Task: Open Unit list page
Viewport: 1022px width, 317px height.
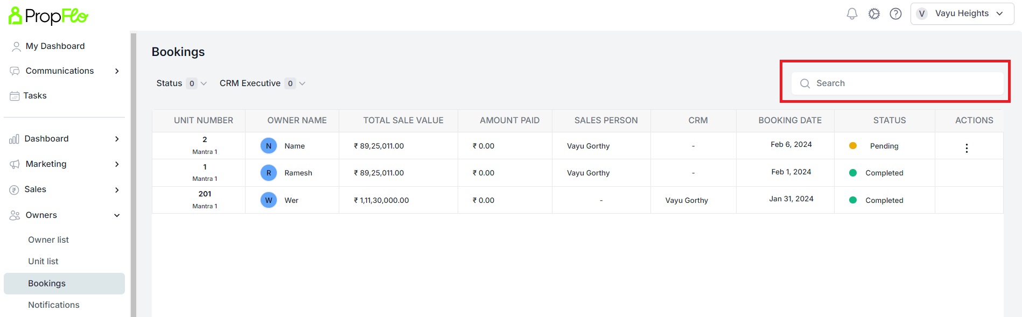Action: (x=43, y=262)
